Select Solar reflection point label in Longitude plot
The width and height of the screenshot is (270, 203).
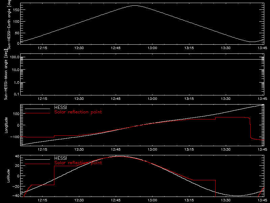(x=78, y=112)
